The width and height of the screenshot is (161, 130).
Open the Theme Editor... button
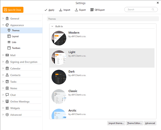(x=134, y=123)
